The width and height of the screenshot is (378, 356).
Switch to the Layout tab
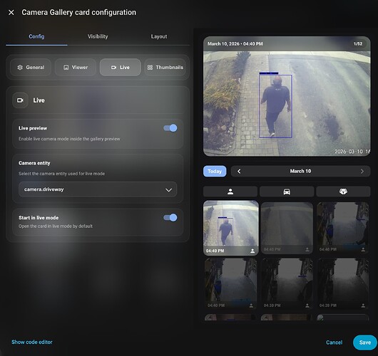[159, 36]
